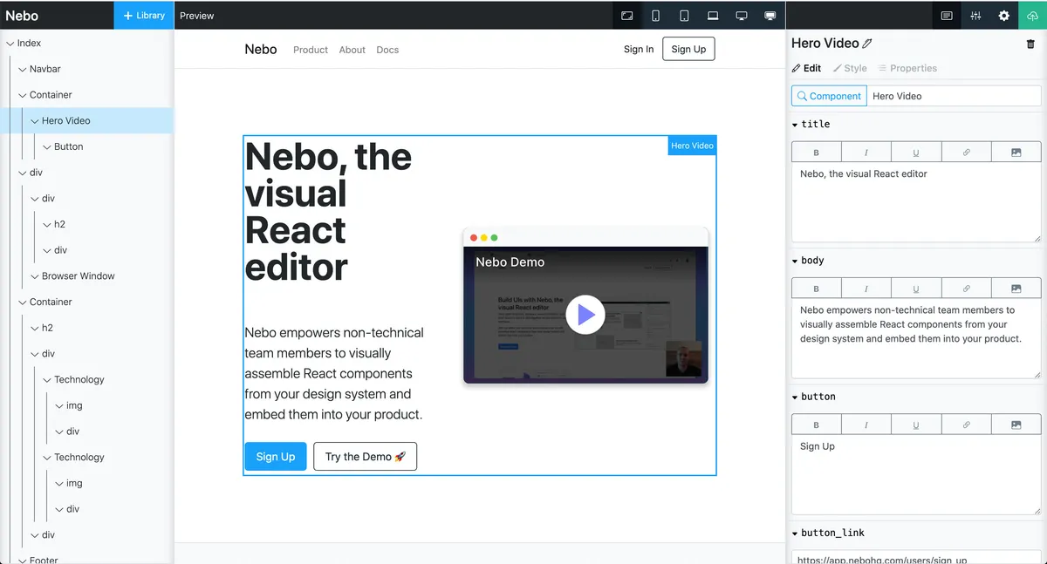Click About in the preview navbar

(352, 50)
